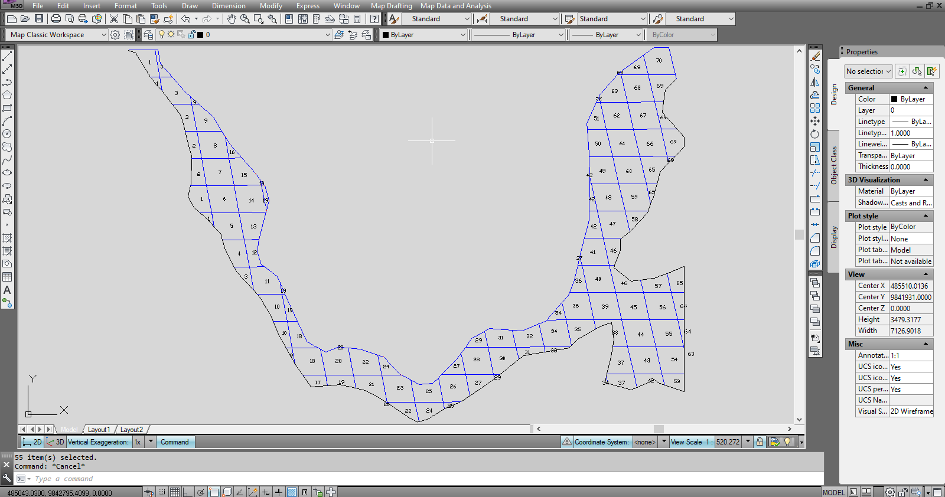Viewport: 945px width, 497px height.
Task: Toggle grid display in status bar
Action: (x=175, y=492)
